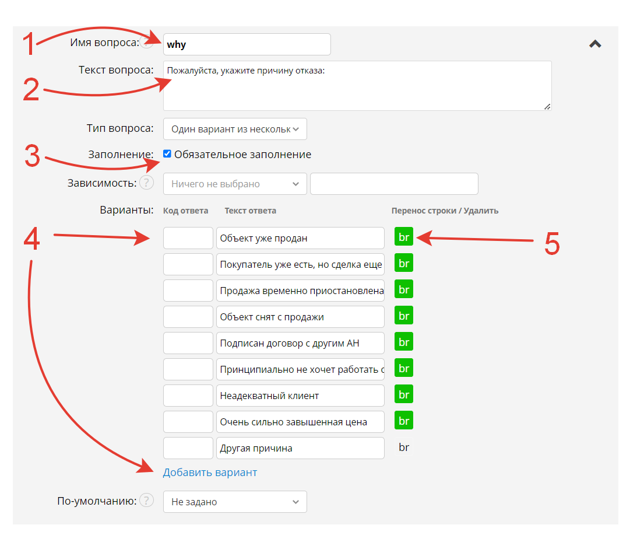Click green br button for Неадекватный клиент
The height and width of the screenshot is (535, 630).
click(x=403, y=395)
